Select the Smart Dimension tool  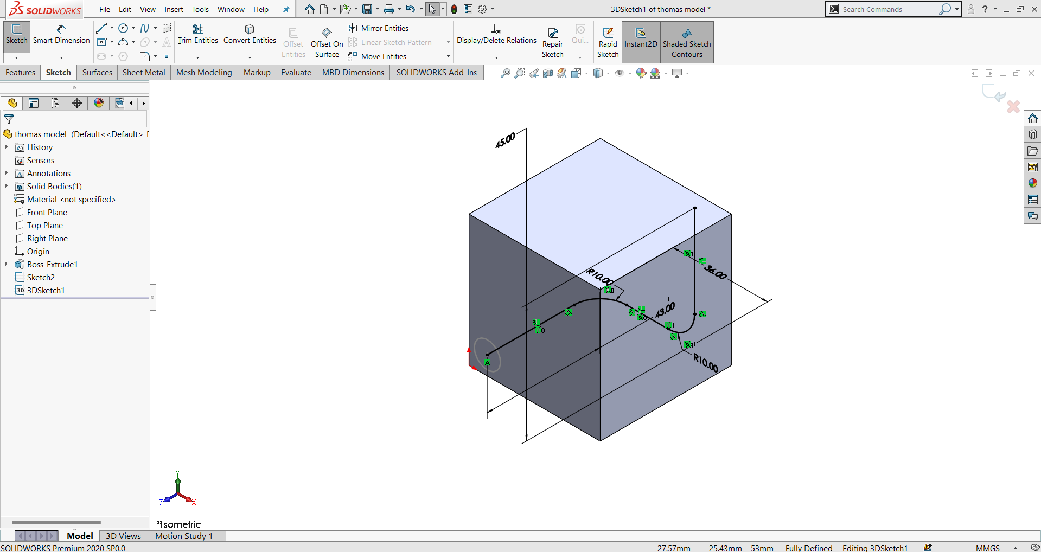[61, 35]
